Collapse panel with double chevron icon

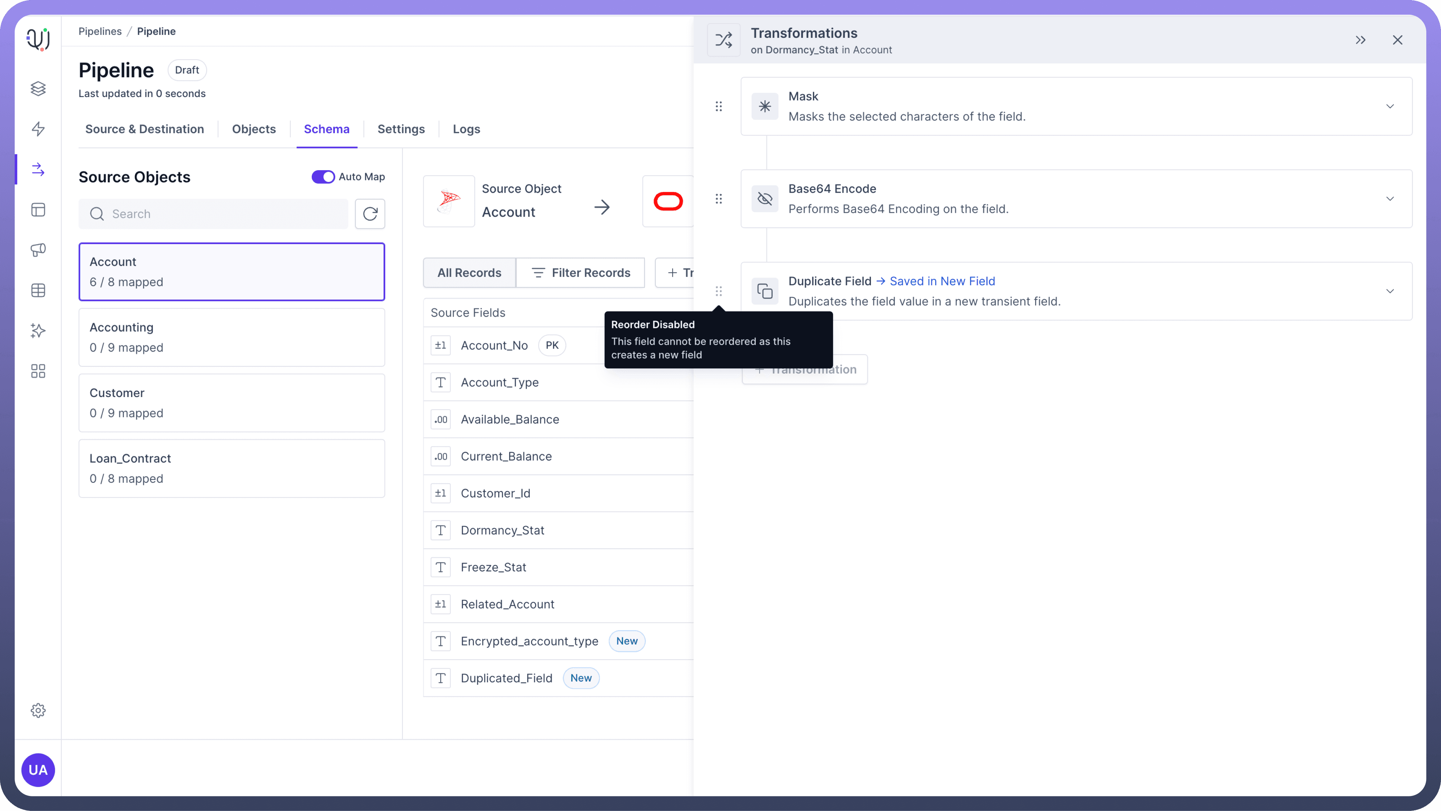click(1360, 40)
